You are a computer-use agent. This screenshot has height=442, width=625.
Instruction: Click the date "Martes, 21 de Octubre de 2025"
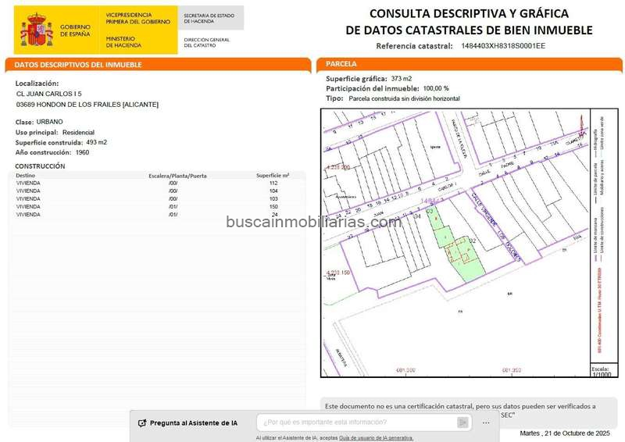tap(564, 433)
